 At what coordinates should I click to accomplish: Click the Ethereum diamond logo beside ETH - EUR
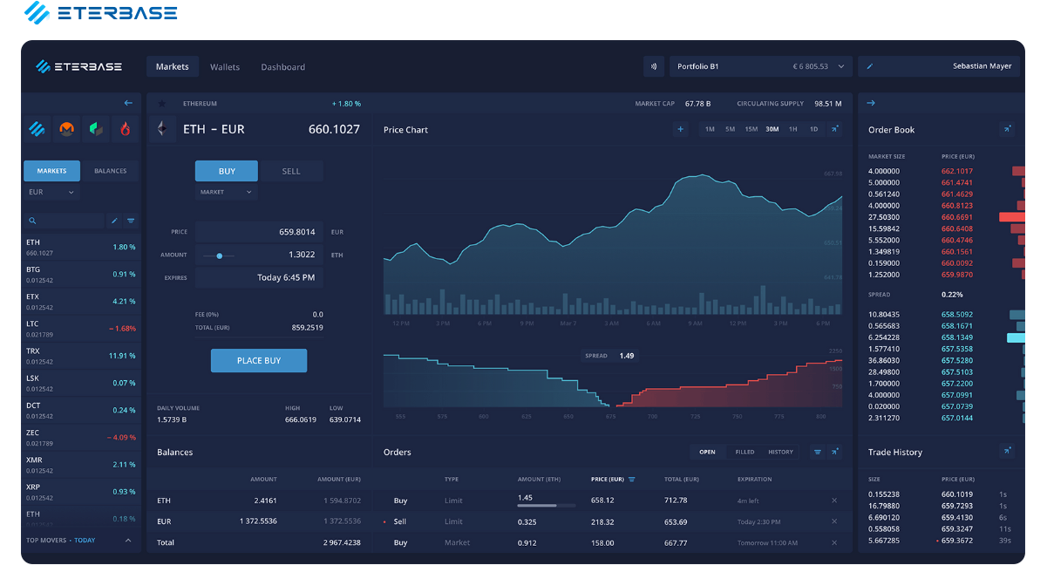[x=161, y=129]
